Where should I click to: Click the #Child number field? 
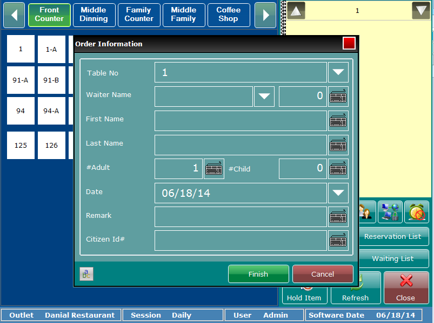coord(303,169)
